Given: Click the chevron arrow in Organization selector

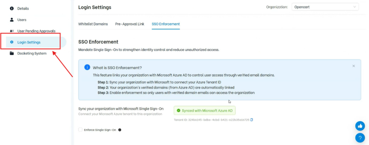Looking at the screenshot, I should (355, 7).
